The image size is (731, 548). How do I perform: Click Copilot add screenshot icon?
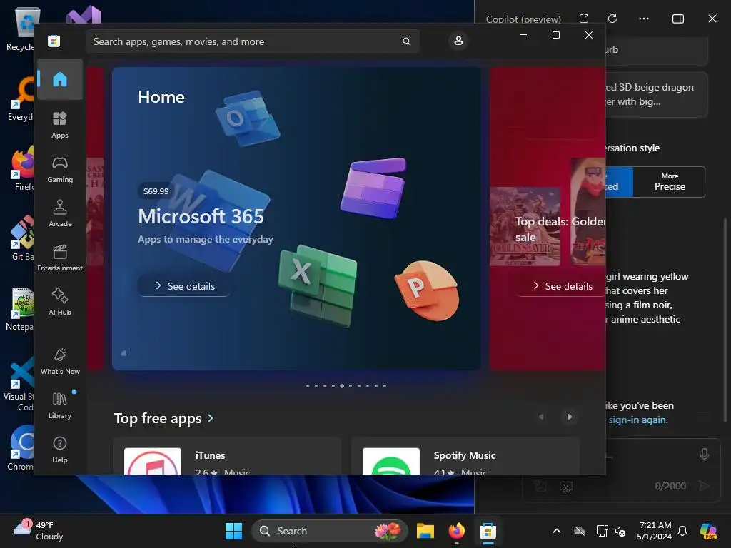tap(565, 487)
